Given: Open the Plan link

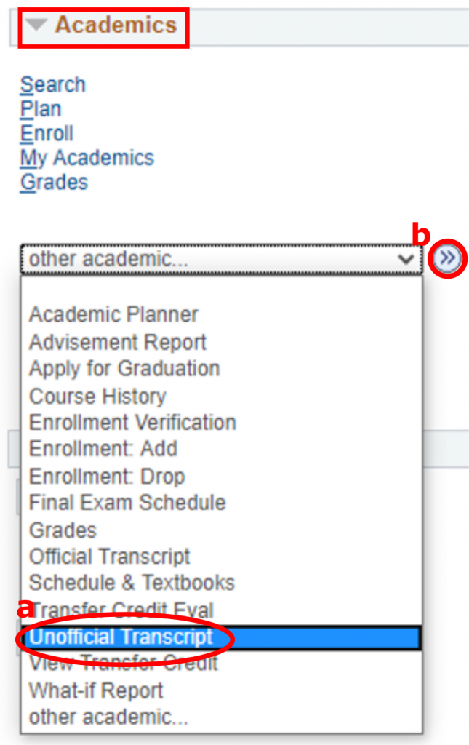Looking at the screenshot, I should (41, 109).
